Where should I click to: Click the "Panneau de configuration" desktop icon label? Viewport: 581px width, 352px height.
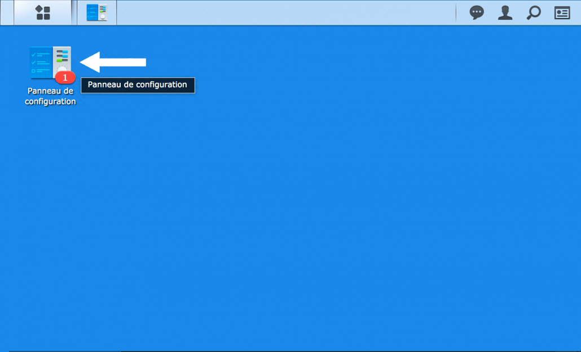tap(50, 96)
